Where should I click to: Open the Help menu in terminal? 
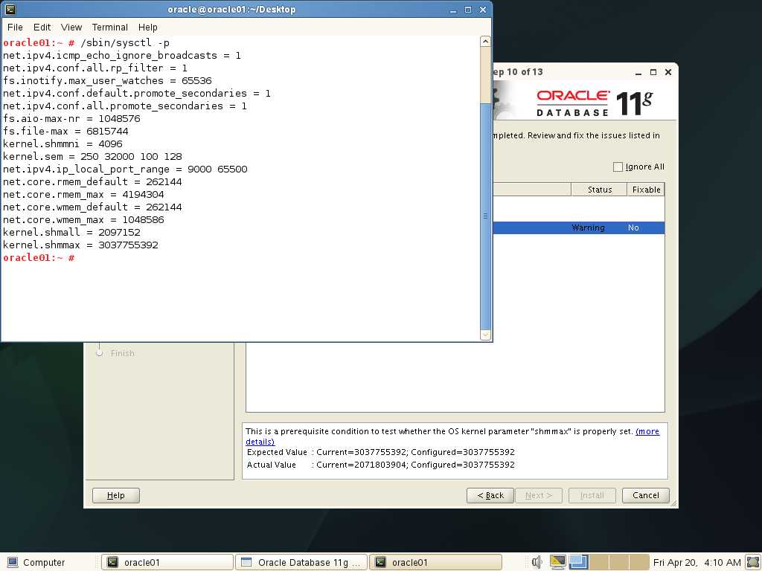point(148,28)
